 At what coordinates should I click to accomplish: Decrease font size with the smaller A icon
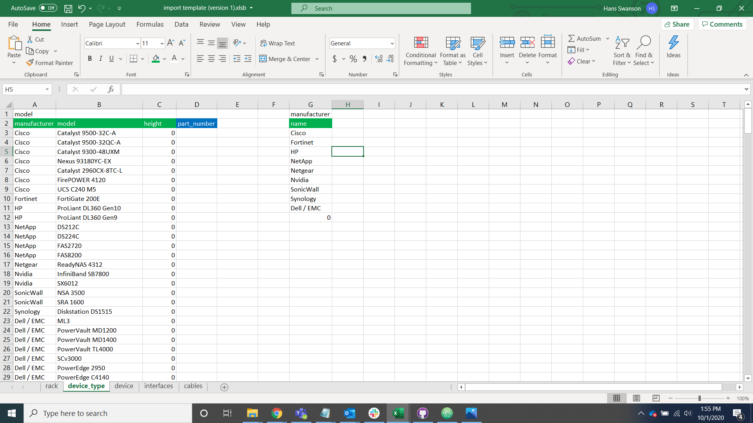[182, 43]
